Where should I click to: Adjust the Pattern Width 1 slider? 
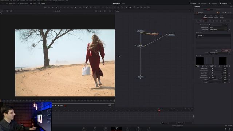pyautogui.click(x=216, y=68)
